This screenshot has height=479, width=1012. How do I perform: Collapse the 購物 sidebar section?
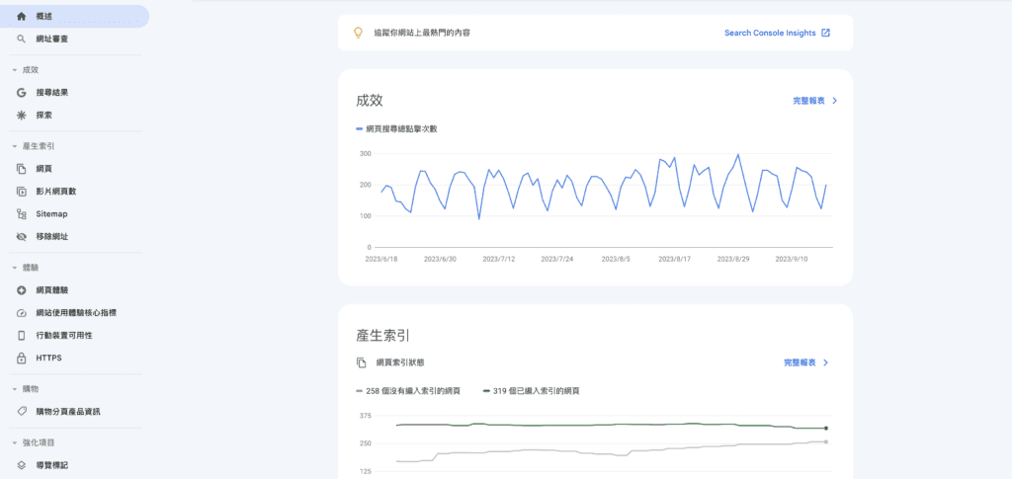(x=14, y=389)
